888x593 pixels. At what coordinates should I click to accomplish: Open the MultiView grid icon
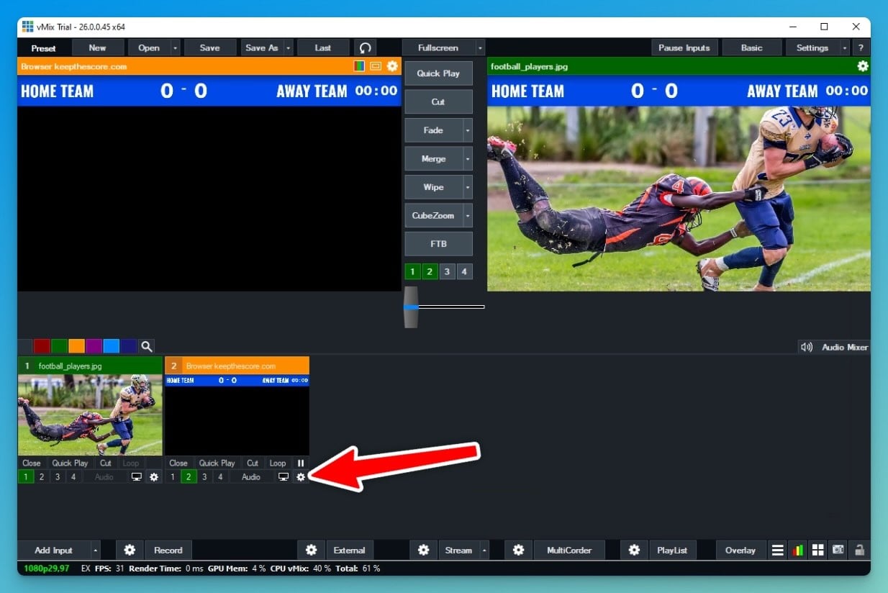coord(818,550)
